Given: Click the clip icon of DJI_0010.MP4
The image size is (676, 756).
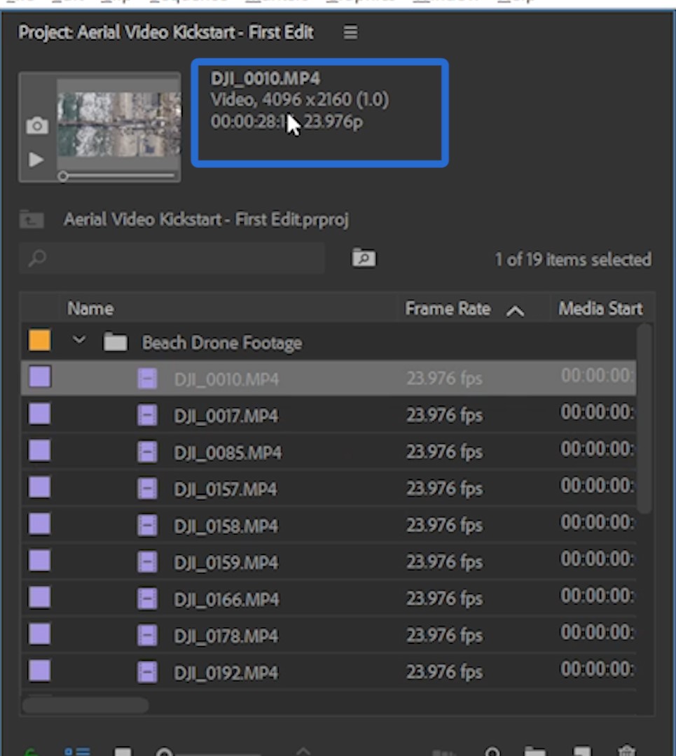Looking at the screenshot, I should click(x=147, y=379).
